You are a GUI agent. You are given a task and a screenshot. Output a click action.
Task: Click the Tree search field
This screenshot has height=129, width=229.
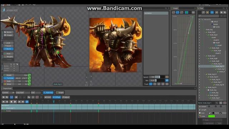pyautogui.click(x=209, y=16)
